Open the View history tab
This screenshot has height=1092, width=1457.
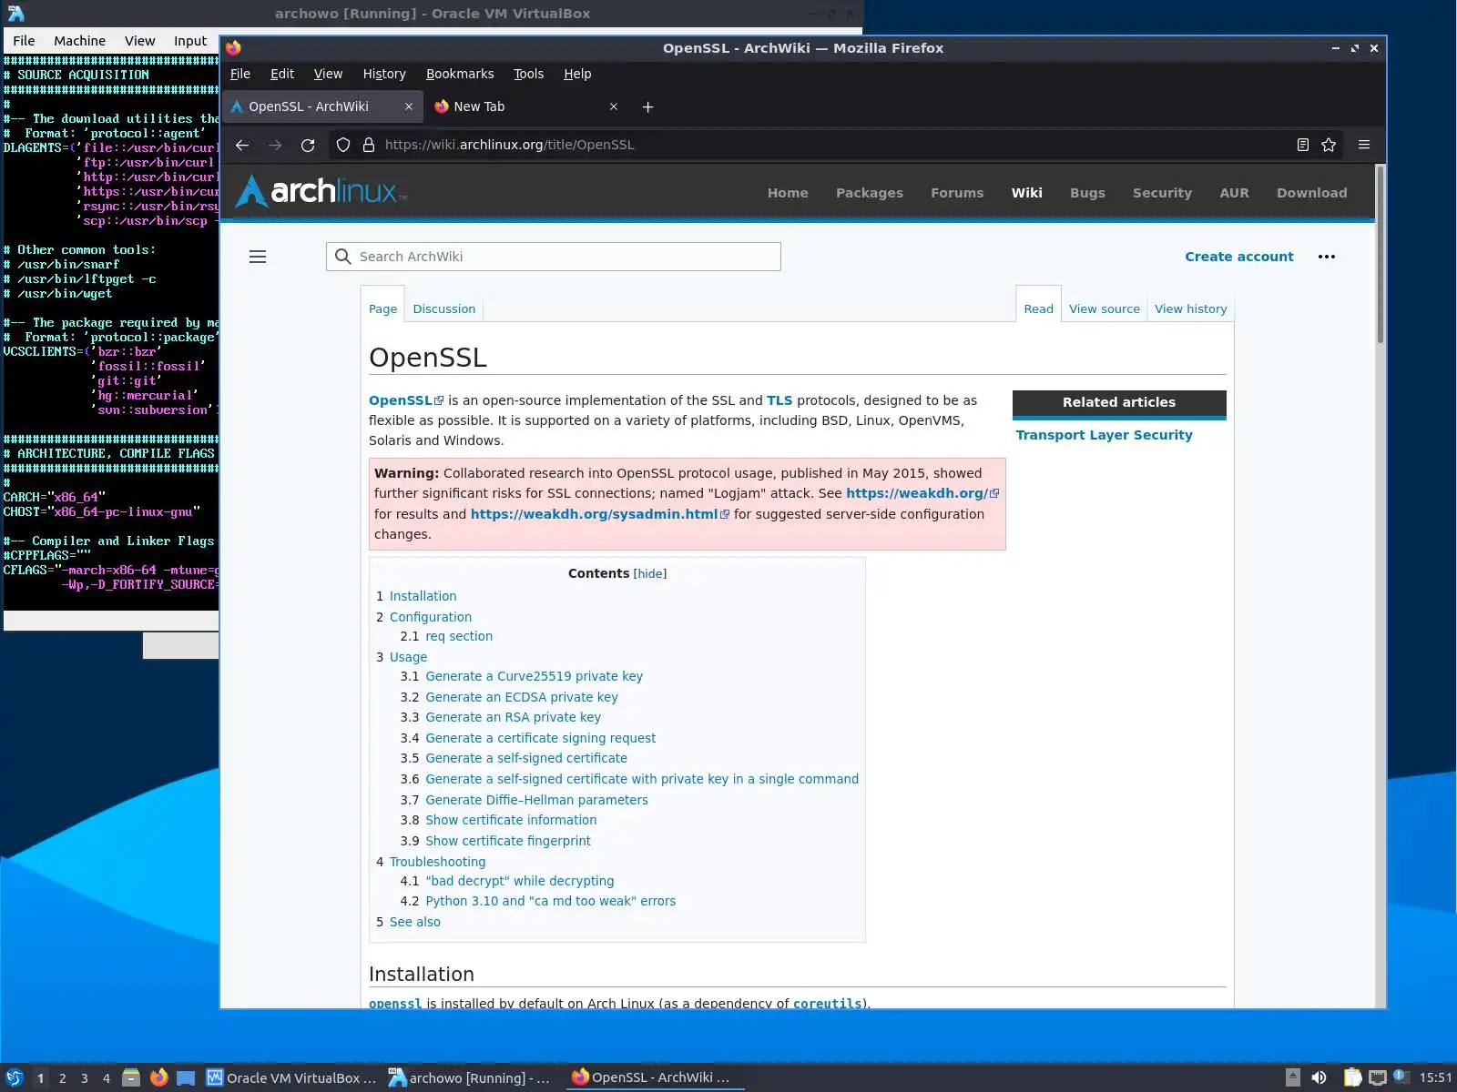click(x=1191, y=308)
